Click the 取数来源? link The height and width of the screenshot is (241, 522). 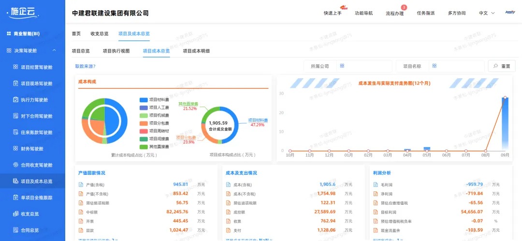point(85,66)
